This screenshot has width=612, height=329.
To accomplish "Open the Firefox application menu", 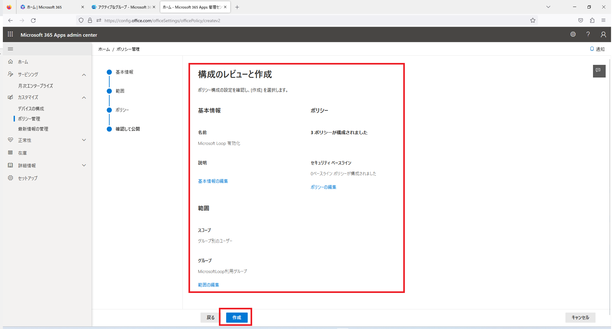I will [603, 20].
